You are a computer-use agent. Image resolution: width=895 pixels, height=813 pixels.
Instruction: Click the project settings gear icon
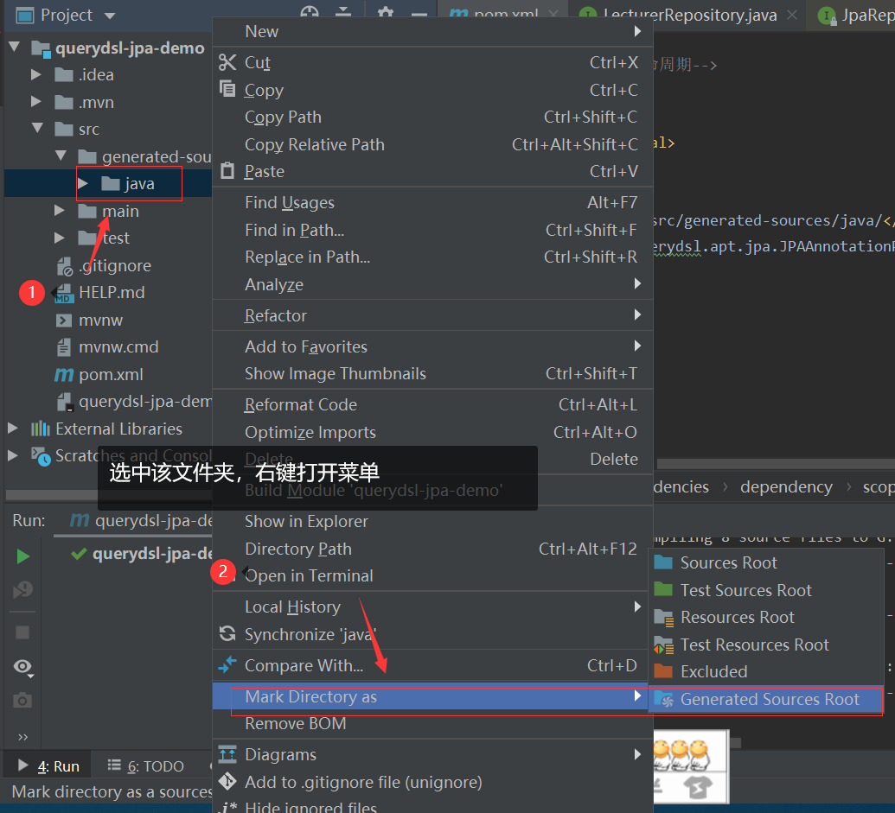(x=386, y=11)
